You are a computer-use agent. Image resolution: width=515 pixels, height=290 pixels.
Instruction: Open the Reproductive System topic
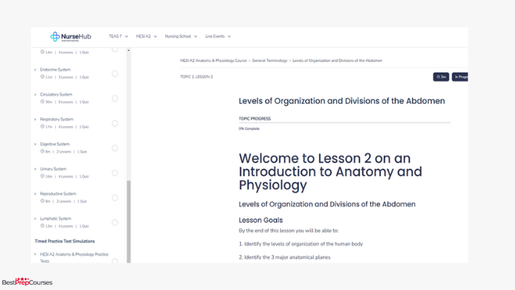tap(58, 194)
